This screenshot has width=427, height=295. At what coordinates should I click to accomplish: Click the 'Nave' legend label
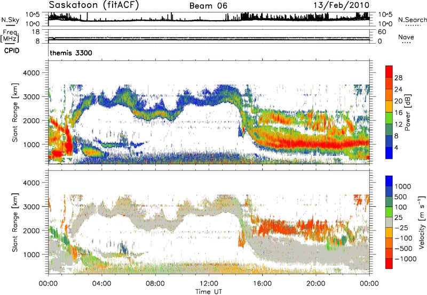(406, 37)
